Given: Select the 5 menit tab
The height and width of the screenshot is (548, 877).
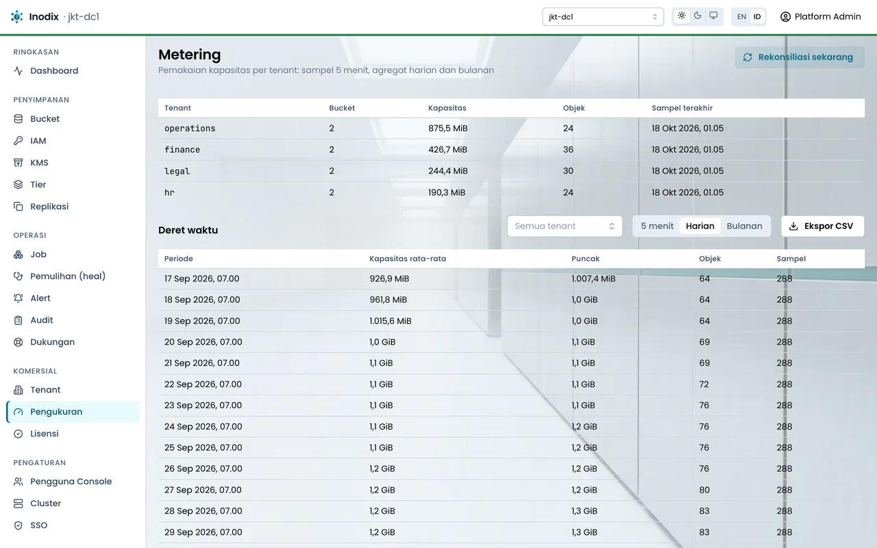Looking at the screenshot, I should [x=657, y=226].
